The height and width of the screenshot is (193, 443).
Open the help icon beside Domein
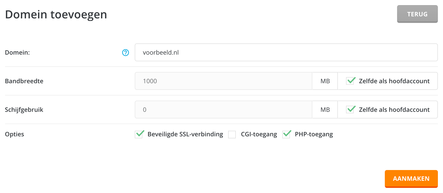[x=126, y=53]
